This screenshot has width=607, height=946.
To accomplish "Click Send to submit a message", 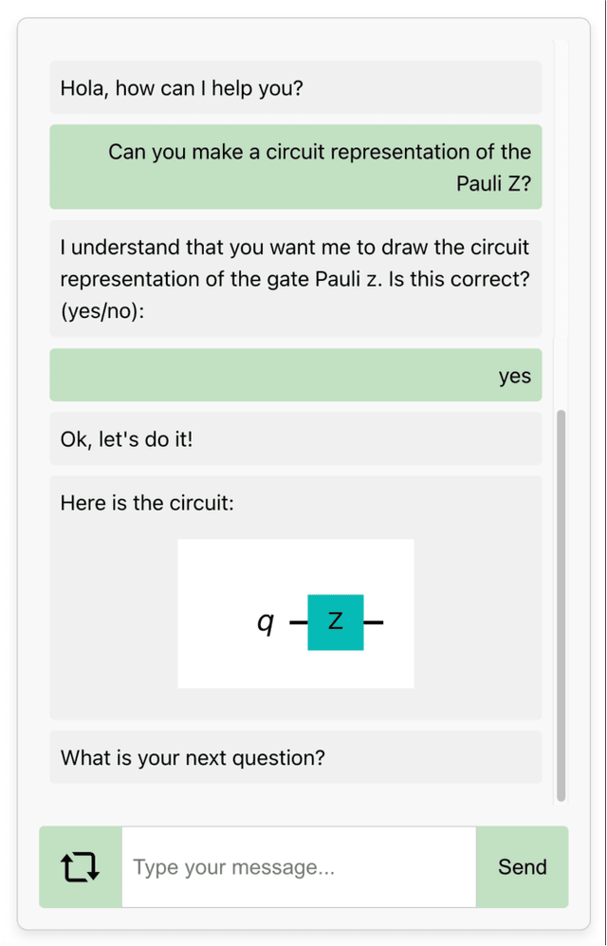I will point(522,865).
